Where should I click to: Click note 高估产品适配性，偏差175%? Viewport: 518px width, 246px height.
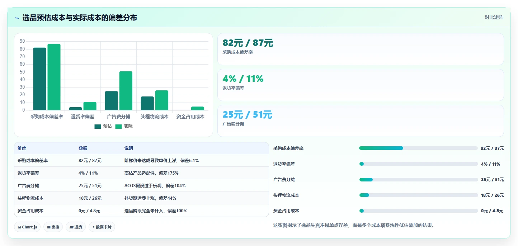[151, 173]
